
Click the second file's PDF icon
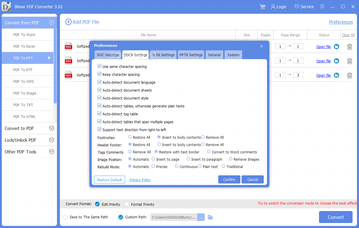68,61
